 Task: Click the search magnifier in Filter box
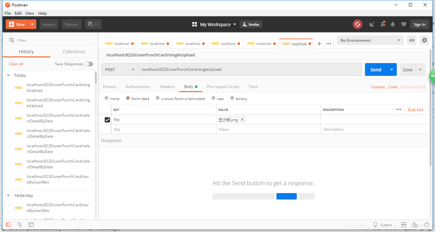pos(12,40)
